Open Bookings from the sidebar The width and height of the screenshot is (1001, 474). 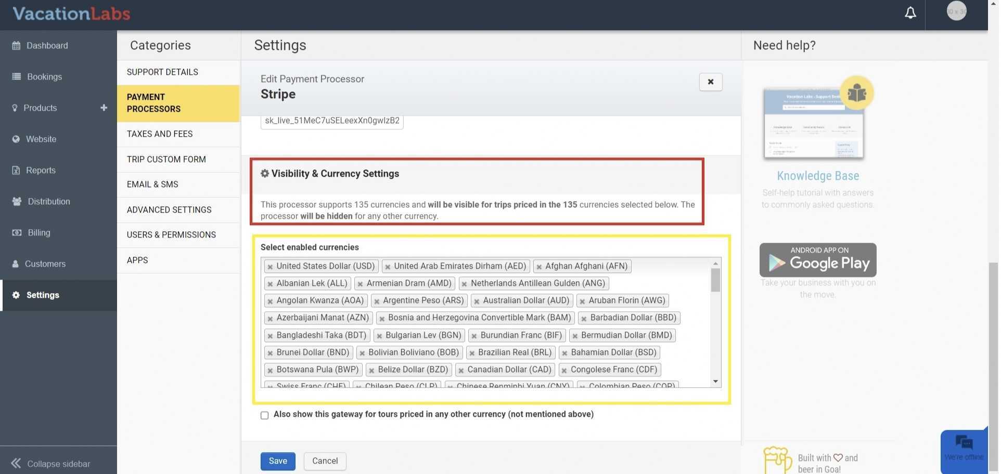coord(44,77)
